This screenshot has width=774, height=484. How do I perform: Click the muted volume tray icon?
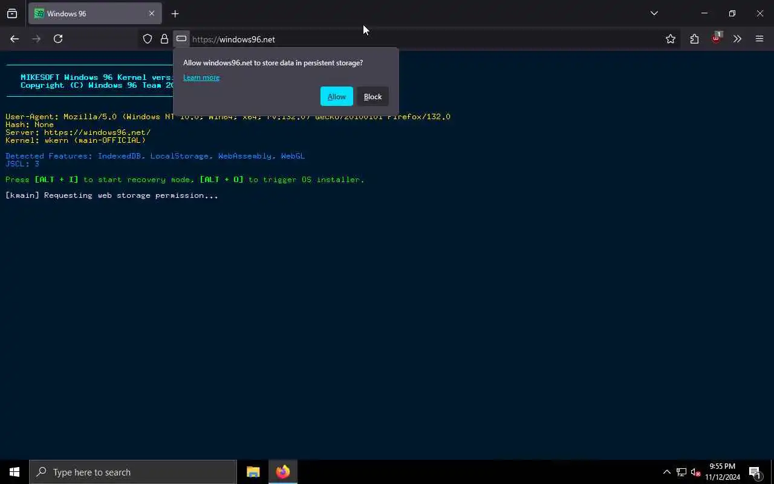click(x=695, y=472)
